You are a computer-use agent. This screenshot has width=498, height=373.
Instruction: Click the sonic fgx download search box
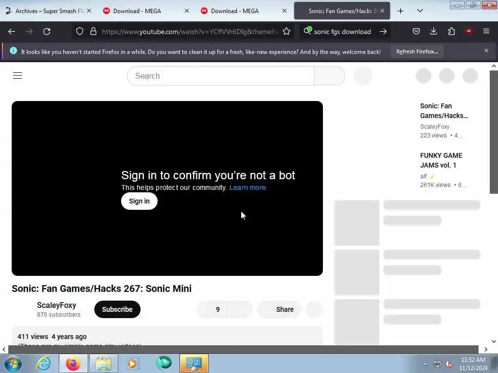point(342,32)
